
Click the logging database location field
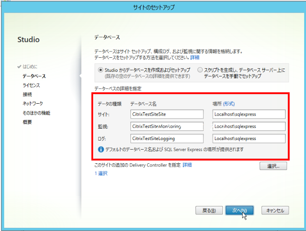(249, 139)
